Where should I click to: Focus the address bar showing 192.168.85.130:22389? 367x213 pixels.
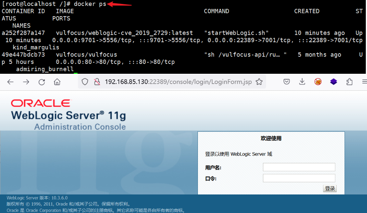178,82
